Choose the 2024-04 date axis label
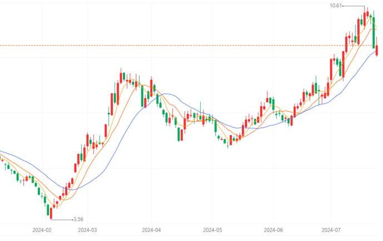The image size is (383, 241). pos(151,230)
